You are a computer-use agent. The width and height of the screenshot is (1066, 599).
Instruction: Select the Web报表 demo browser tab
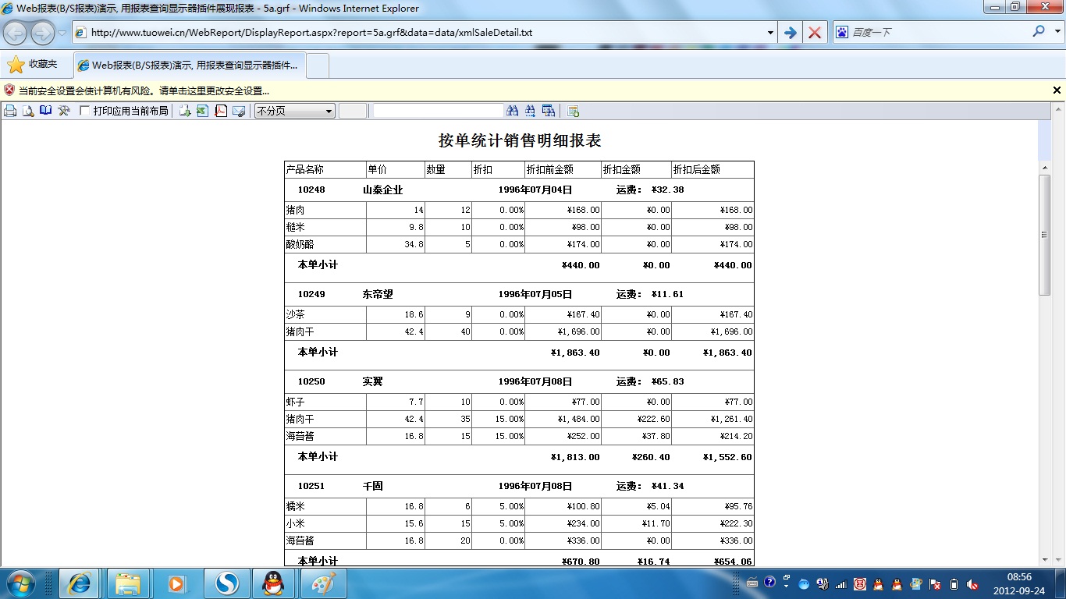click(190, 66)
